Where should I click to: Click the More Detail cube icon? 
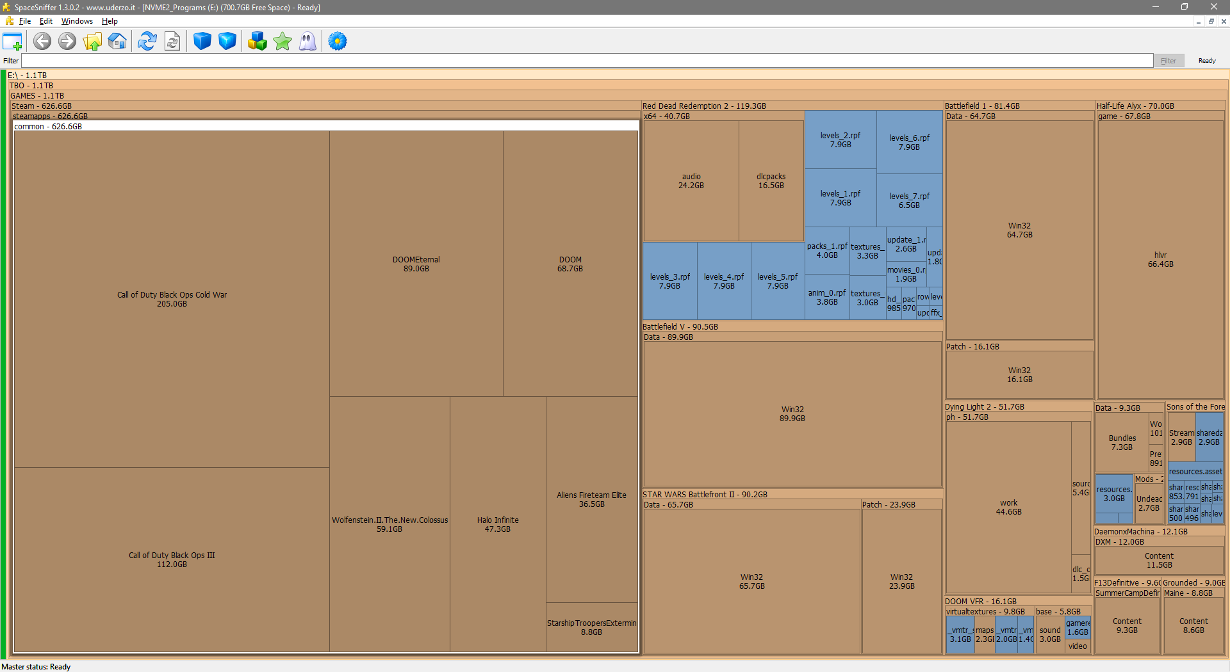227,42
